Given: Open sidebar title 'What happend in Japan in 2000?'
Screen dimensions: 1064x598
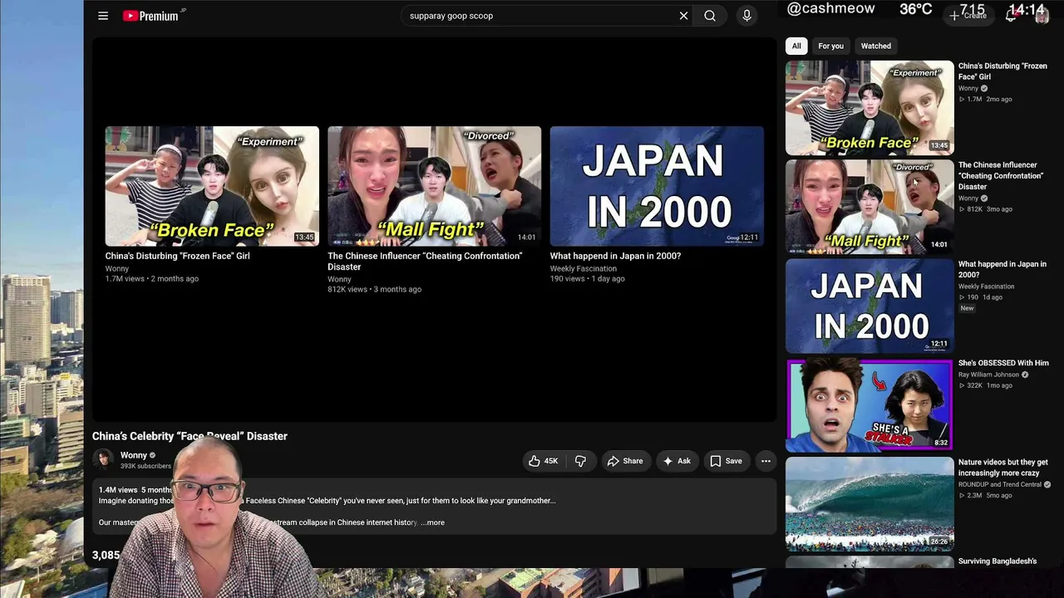Looking at the screenshot, I should pos(1002,269).
